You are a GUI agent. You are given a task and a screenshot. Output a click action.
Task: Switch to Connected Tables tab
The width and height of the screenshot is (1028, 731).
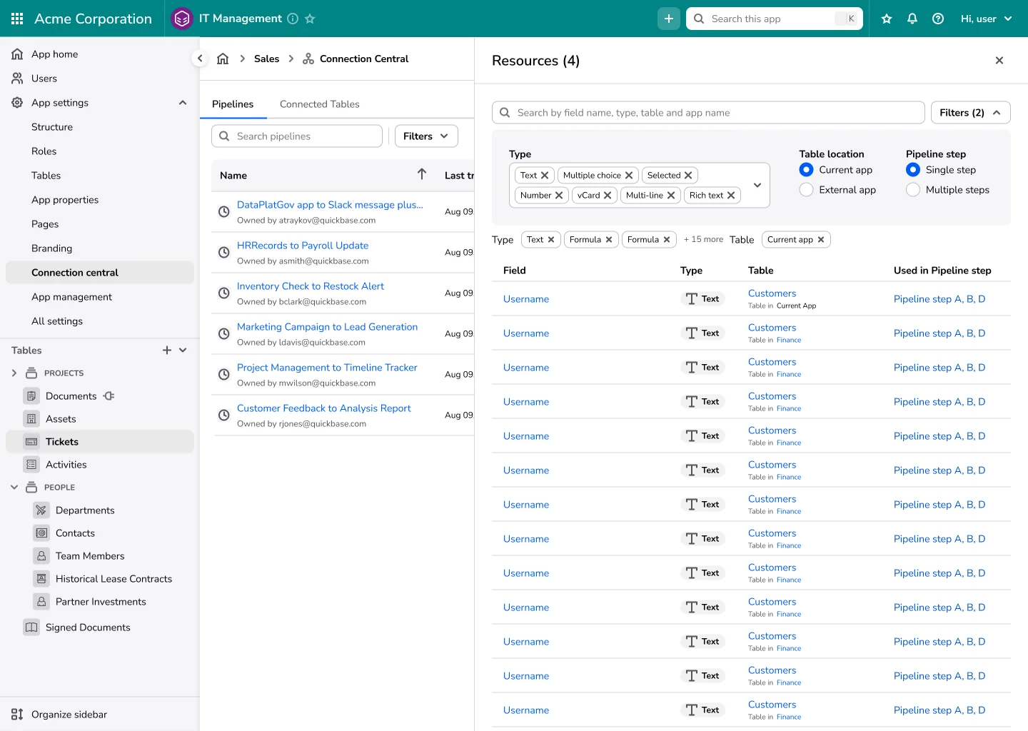pos(320,104)
